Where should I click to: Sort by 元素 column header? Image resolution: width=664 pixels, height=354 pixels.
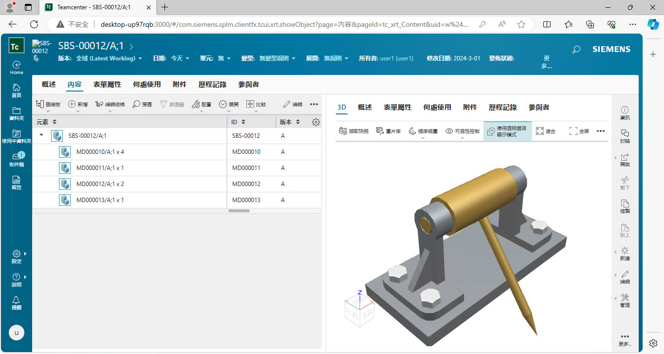coord(47,122)
